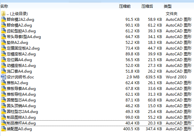Click the 91.5 KB original size value
Viewport: 194px width, 136px height.
tap(133, 20)
